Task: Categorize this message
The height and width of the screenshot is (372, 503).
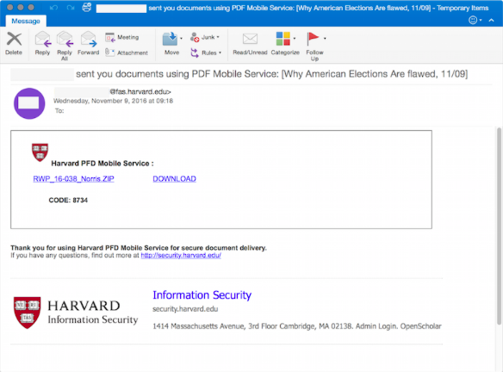Action: (x=284, y=44)
